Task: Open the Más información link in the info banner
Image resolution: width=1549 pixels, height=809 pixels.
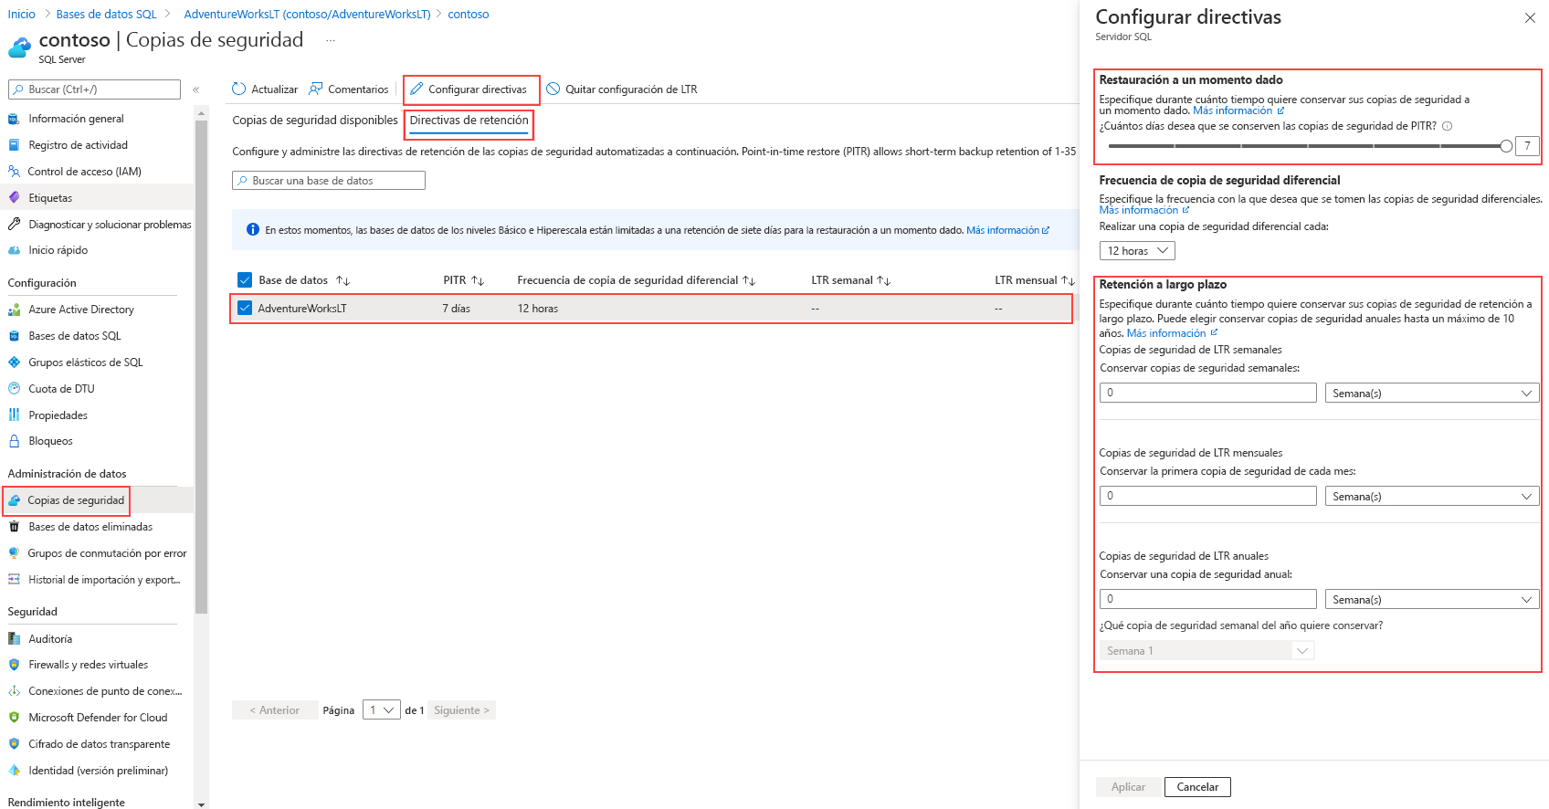Action: 1008,230
